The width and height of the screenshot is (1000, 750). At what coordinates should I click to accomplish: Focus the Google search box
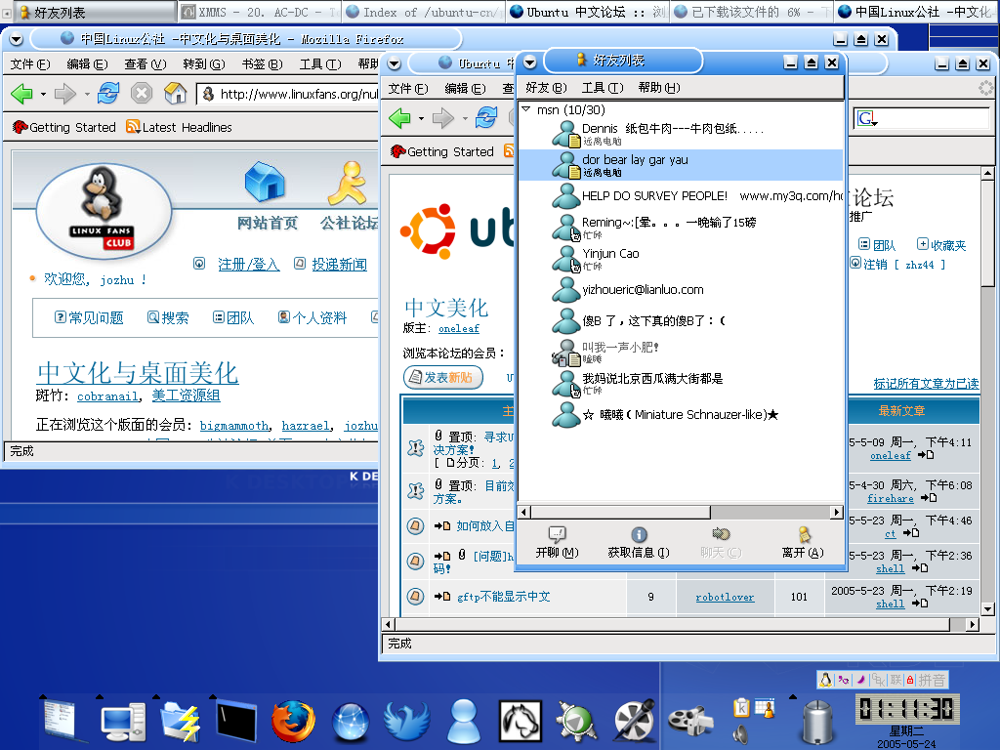point(933,118)
